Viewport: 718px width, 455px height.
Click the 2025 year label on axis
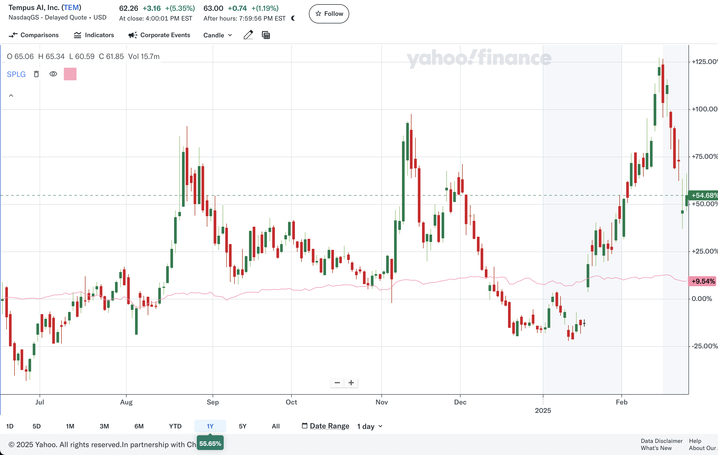coord(543,411)
